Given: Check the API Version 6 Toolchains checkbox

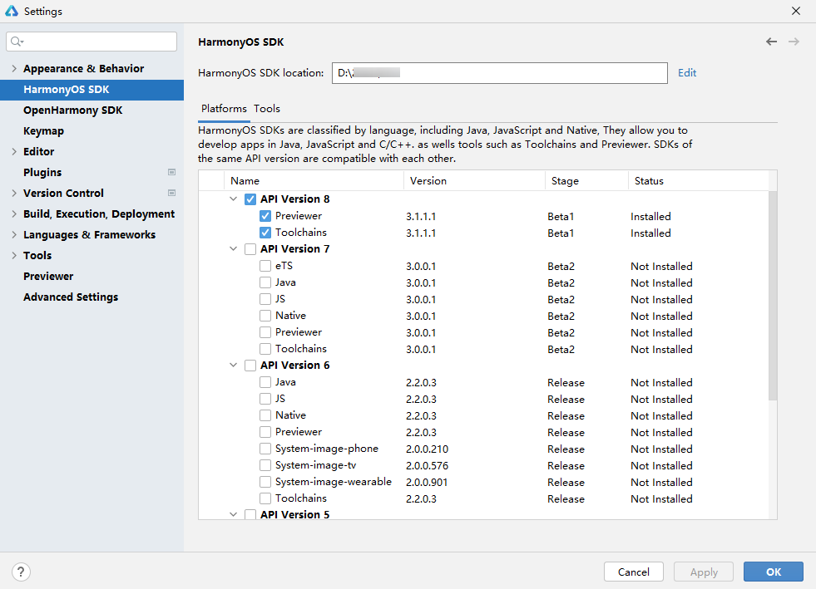Looking at the screenshot, I should [265, 498].
